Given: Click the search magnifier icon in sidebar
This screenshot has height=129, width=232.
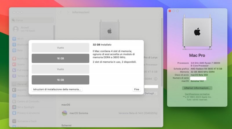Looking at the screenshot, I should 13,20.
